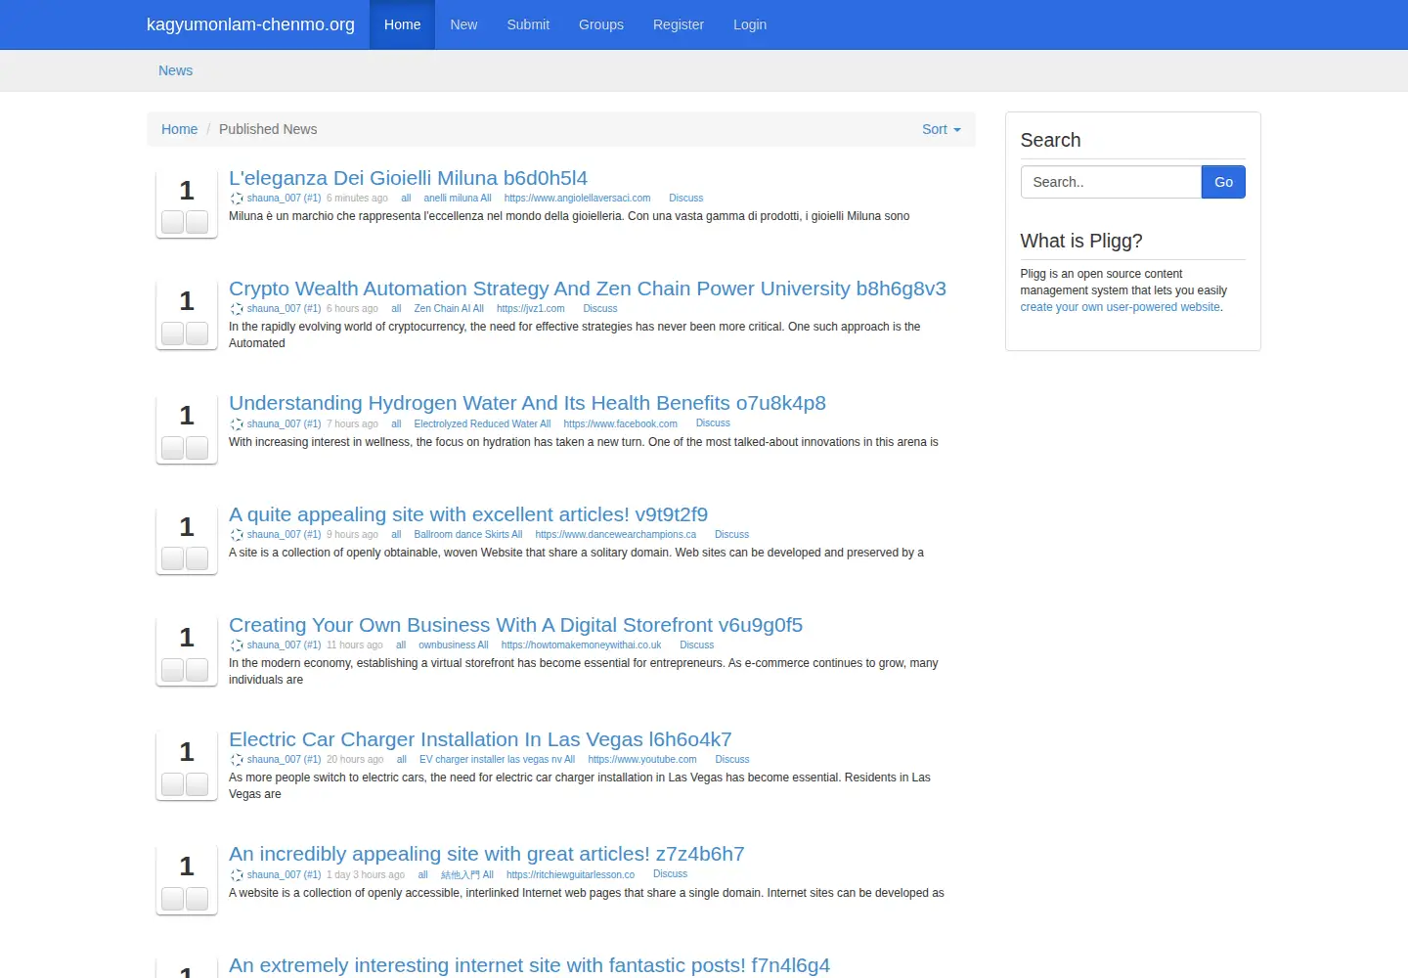Click vote-down button for Hydrogen Water story
This screenshot has width=1408, height=978.
pos(198,448)
